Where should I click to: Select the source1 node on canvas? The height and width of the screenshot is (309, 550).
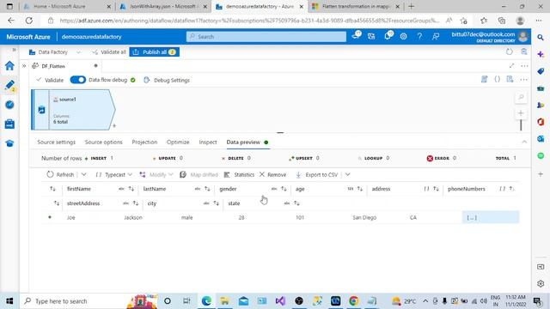pyautogui.click(x=73, y=110)
